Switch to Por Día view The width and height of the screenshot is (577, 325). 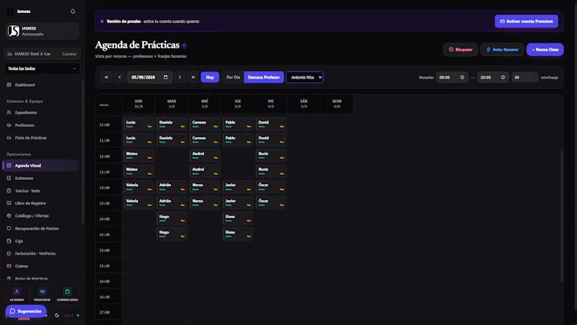[x=233, y=77]
